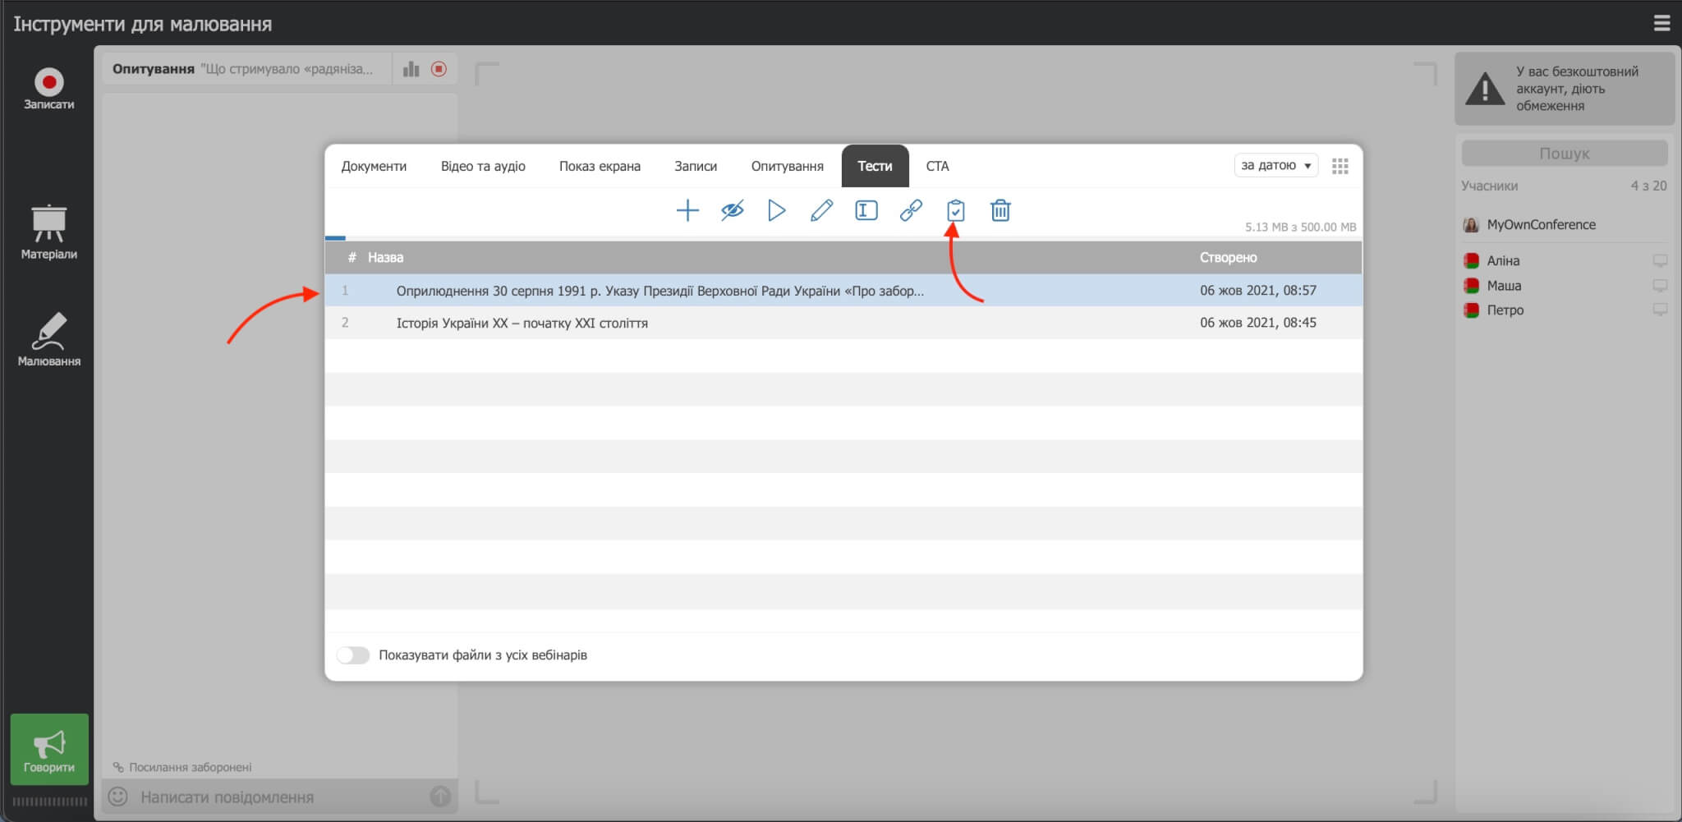Toggle the crossed-eye hide icon
The height and width of the screenshot is (822, 1682).
pos(732,211)
